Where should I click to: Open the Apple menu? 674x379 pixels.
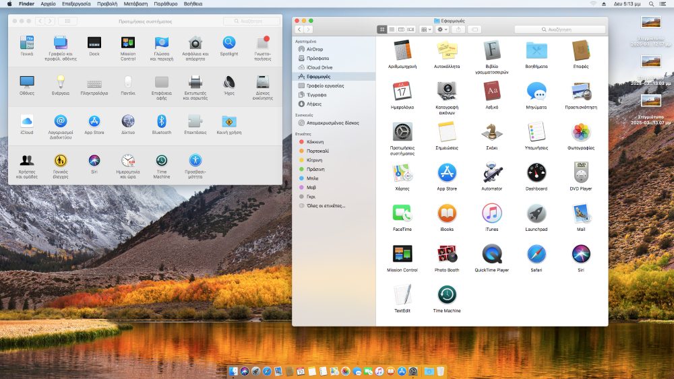coord(9,4)
